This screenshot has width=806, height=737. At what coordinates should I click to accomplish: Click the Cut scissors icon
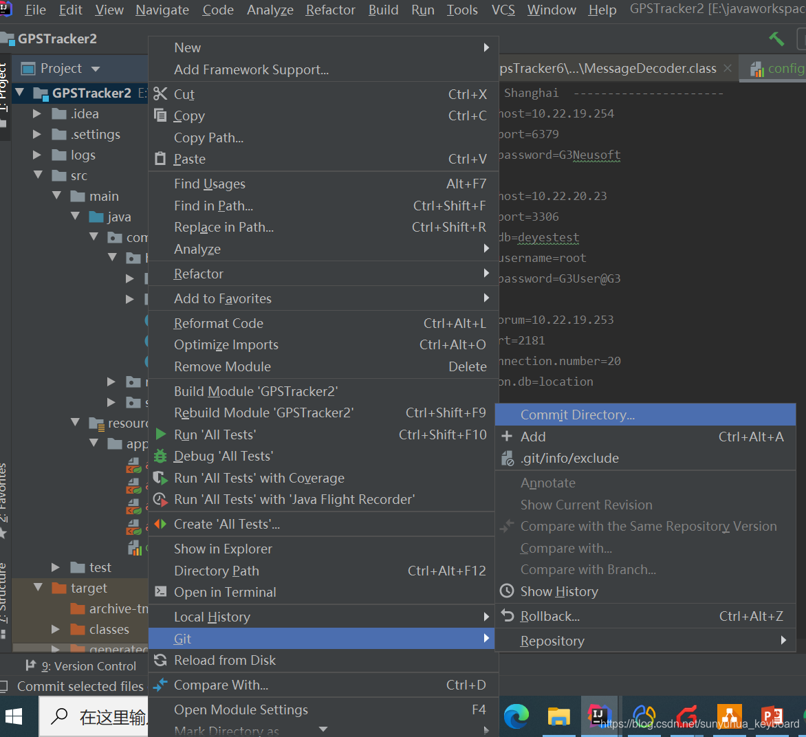160,94
